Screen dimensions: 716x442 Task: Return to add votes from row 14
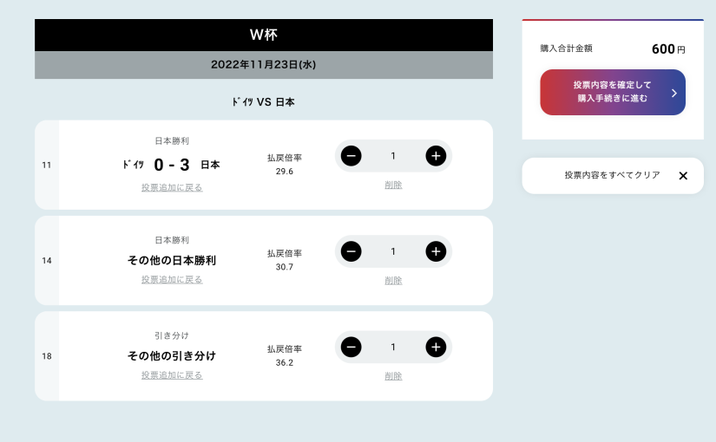pos(172,280)
